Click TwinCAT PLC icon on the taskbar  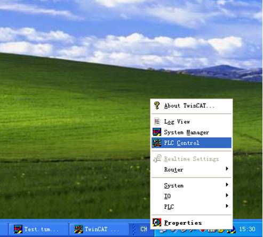[x=78, y=229]
